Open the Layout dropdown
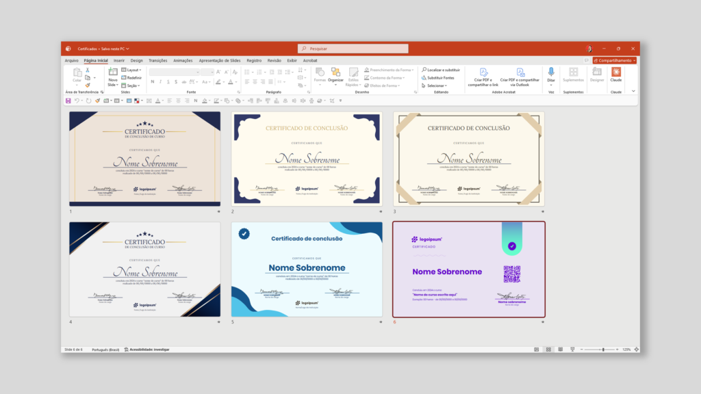This screenshot has height=394, width=701. point(131,70)
